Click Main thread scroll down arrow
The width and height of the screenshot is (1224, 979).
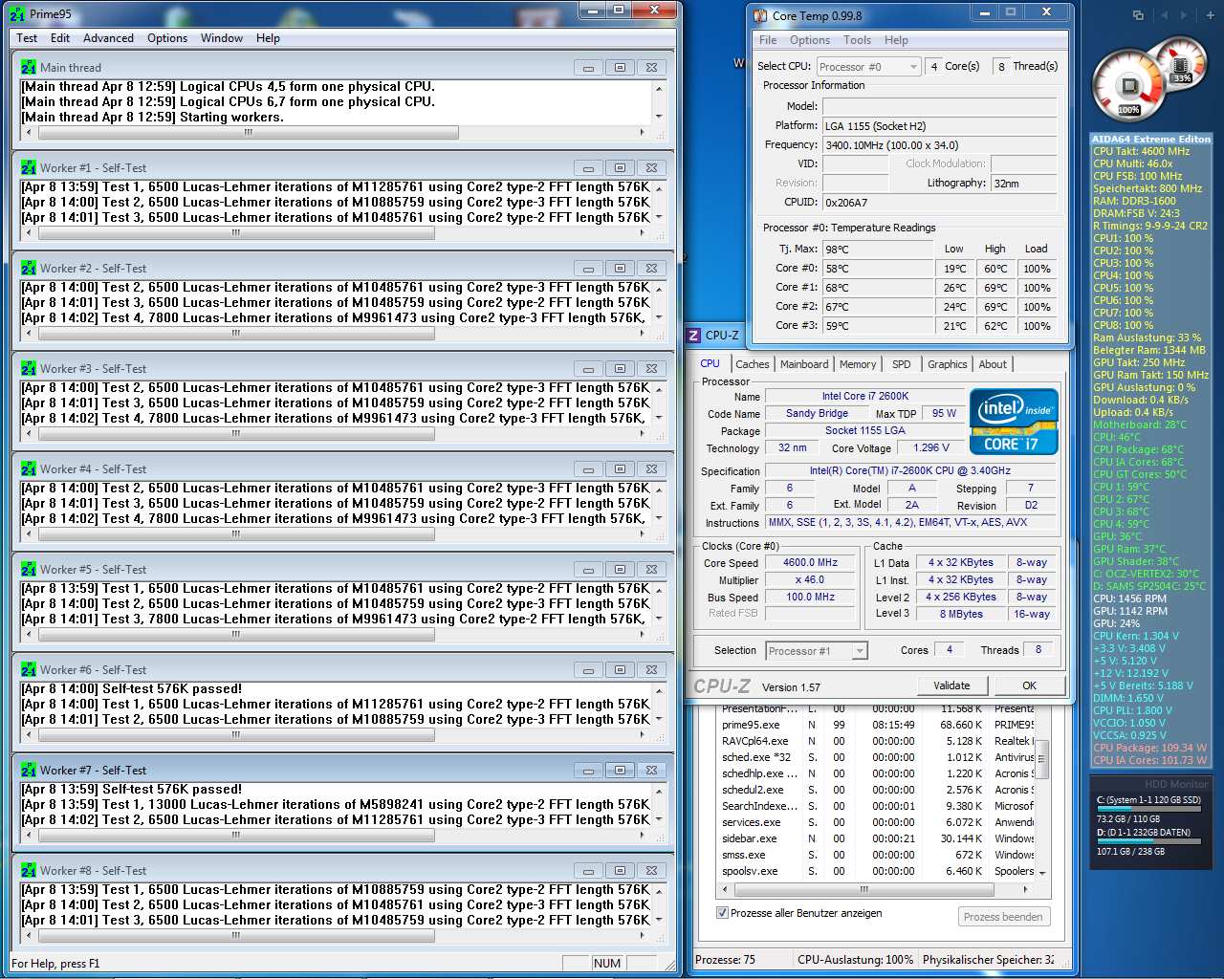click(x=659, y=118)
